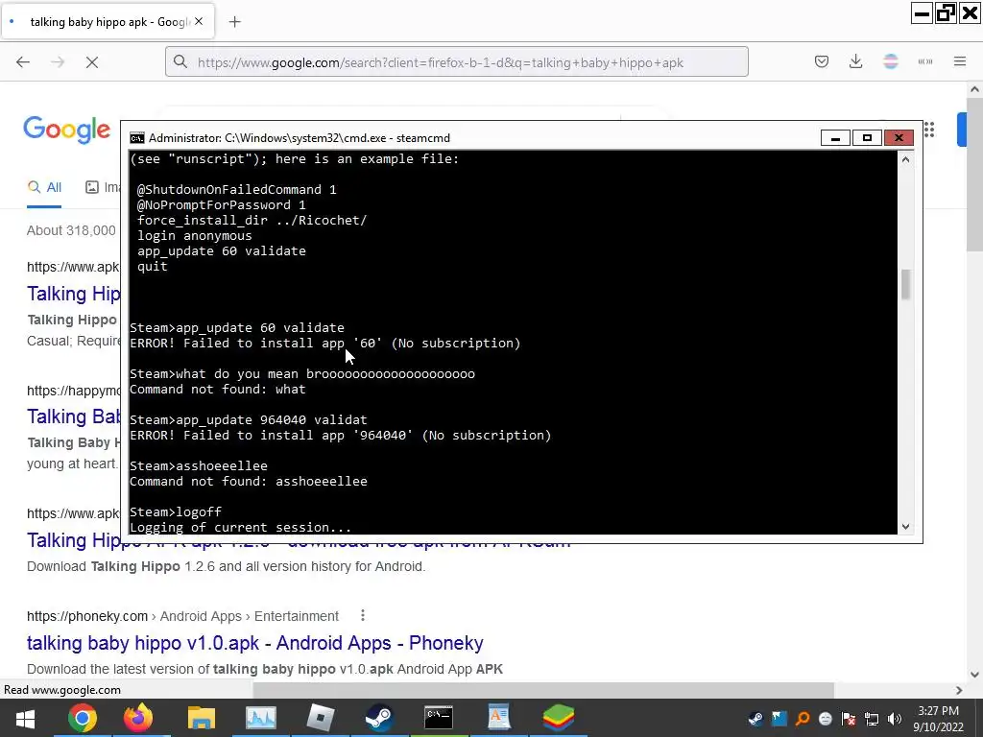
Task: Click the 'Steam>app_update 964040 validat' line
Action: click(x=249, y=420)
